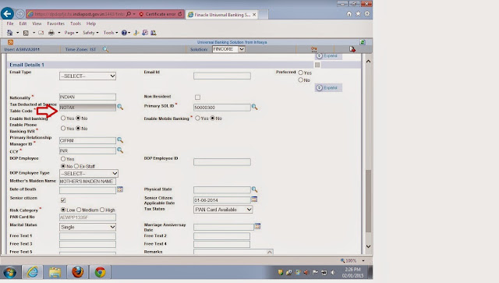This screenshot has width=499, height=283.
Task: Open the Email Type dropdown
Action: 87,76
